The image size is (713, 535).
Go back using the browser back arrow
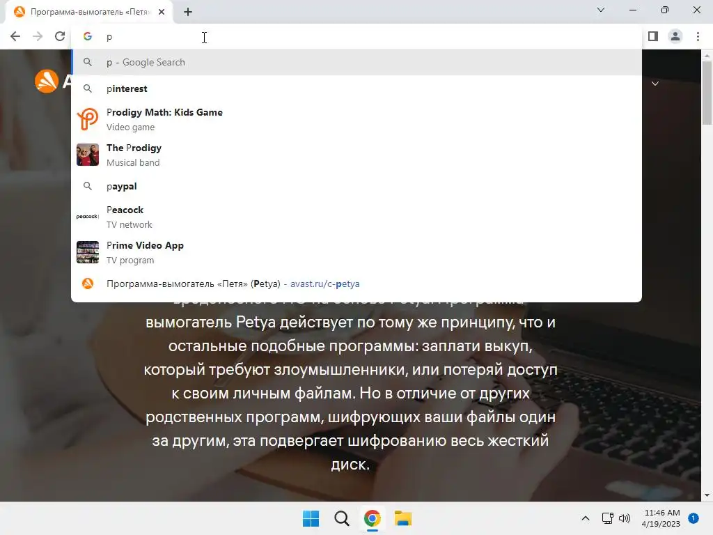[15, 36]
